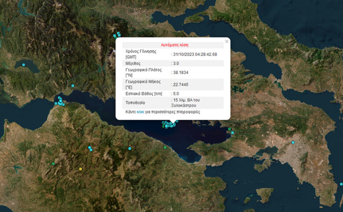The width and height of the screenshot is (343, 212).
Task: Select the green marker left of yellow marker
Action: (53, 164)
